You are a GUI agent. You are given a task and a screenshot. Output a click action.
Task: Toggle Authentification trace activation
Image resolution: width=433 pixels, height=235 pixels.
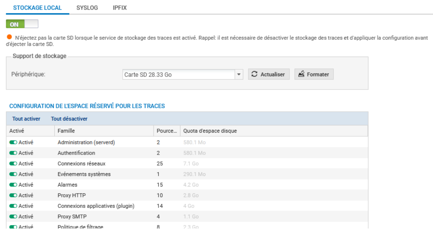click(x=13, y=153)
